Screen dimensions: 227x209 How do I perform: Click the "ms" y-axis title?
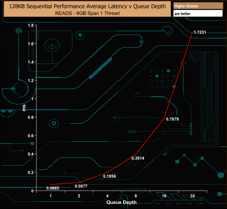[x=24, y=108]
